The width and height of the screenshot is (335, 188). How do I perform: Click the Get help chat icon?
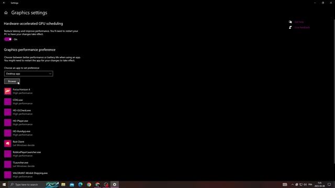click(x=290, y=22)
